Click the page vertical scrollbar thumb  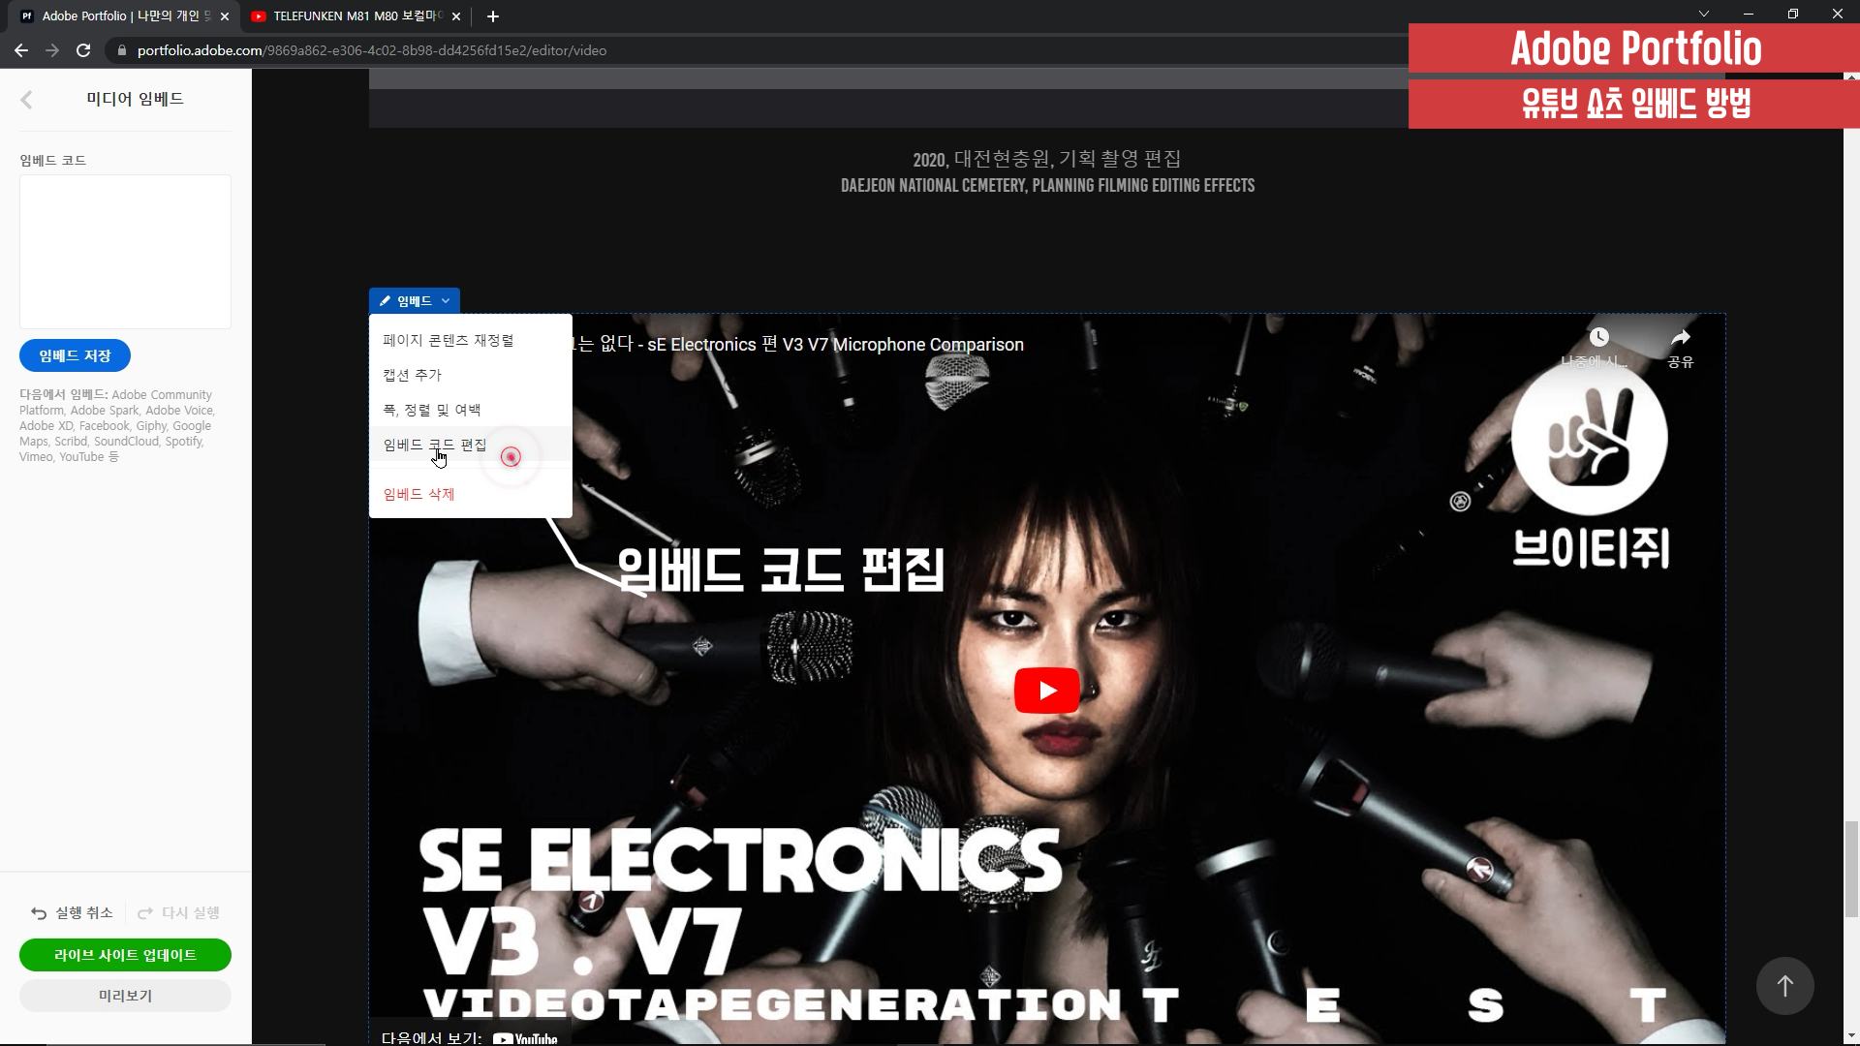tap(1851, 868)
